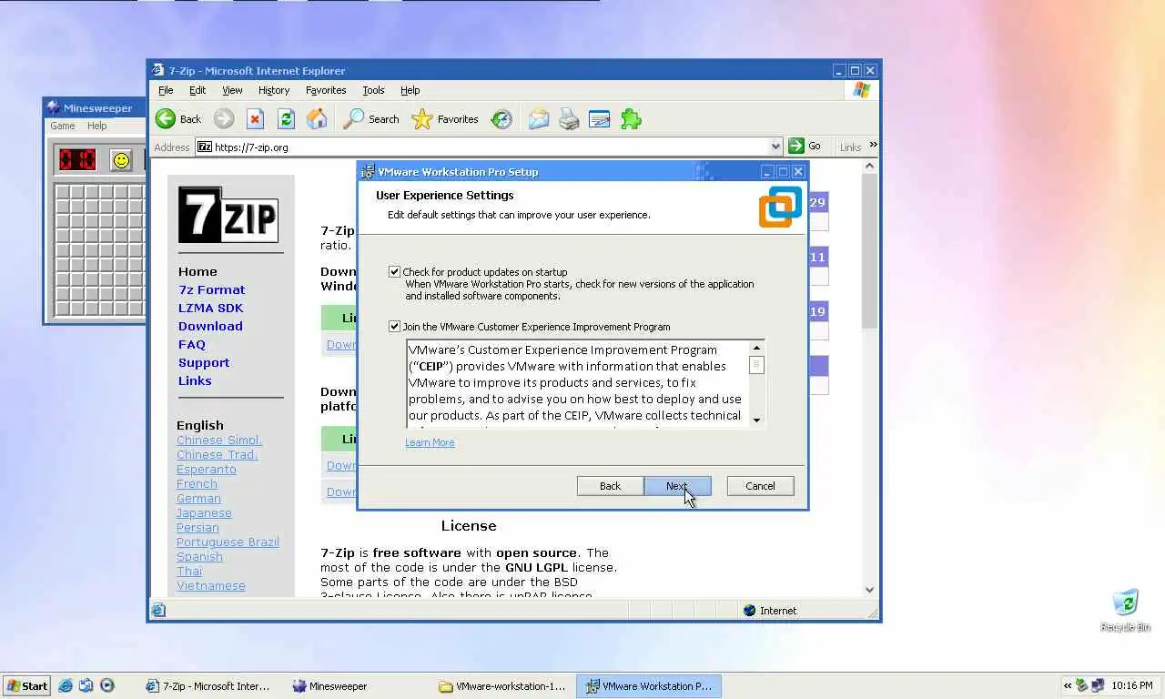This screenshot has width=1165, height=699.
Task: Expand the Links toolbar chevron
Action: coord(873,145)
